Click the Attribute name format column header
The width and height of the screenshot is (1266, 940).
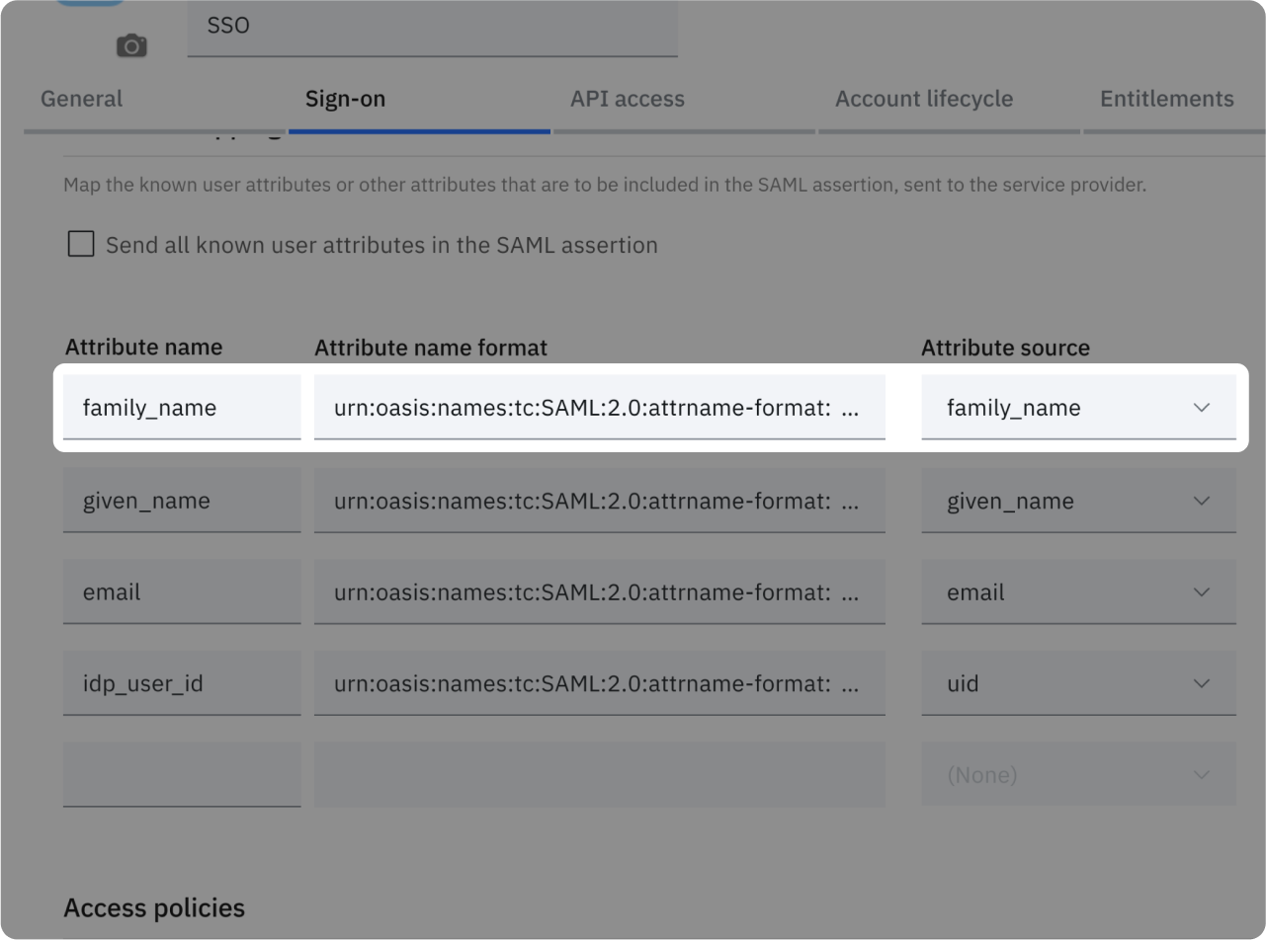pos(431,348)
